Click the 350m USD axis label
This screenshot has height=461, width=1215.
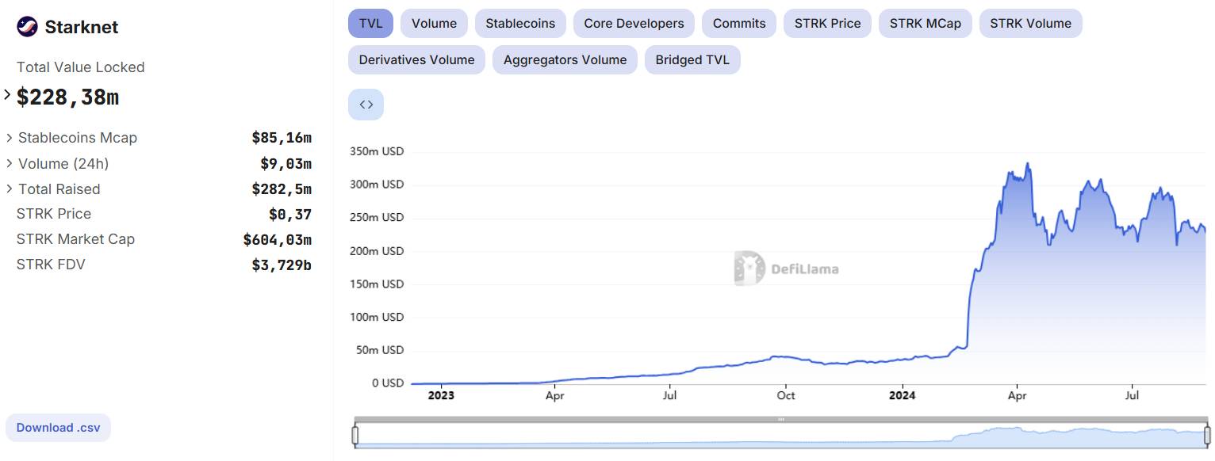pos(377,151)
